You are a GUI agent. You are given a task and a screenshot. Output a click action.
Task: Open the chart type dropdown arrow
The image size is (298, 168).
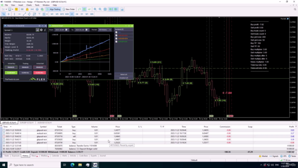point(6,9)
